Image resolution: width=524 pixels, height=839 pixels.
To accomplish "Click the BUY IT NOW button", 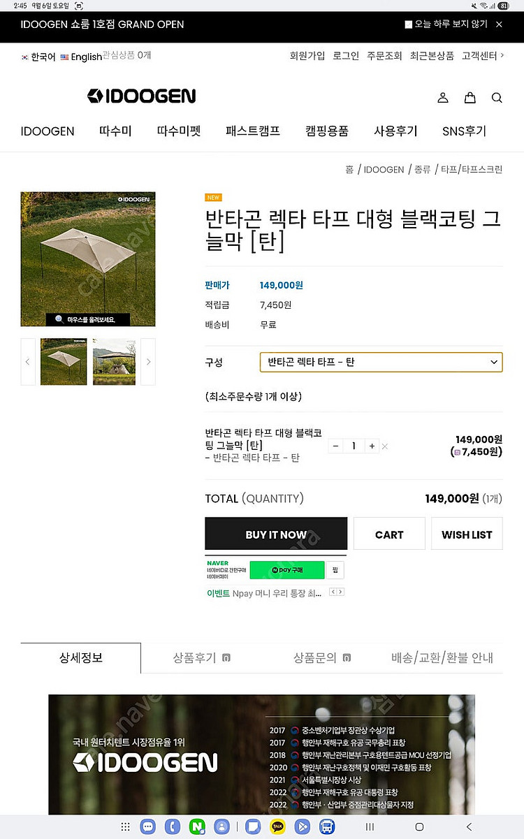I will [276, 534].
